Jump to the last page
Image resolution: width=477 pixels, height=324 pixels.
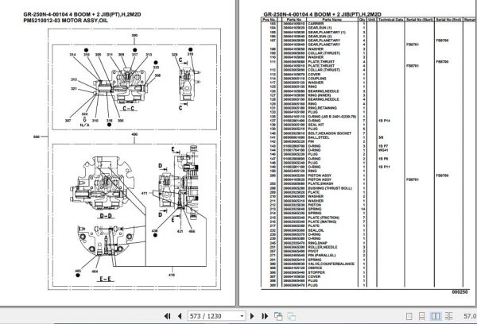coord(265,316)
